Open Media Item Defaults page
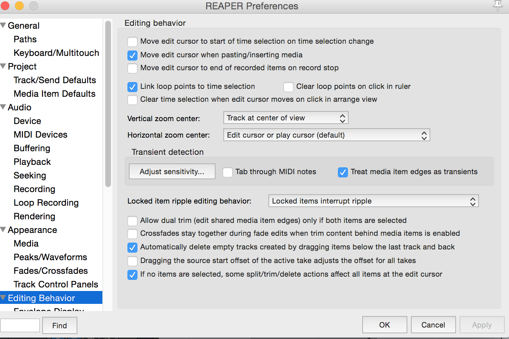 point(54,94)
